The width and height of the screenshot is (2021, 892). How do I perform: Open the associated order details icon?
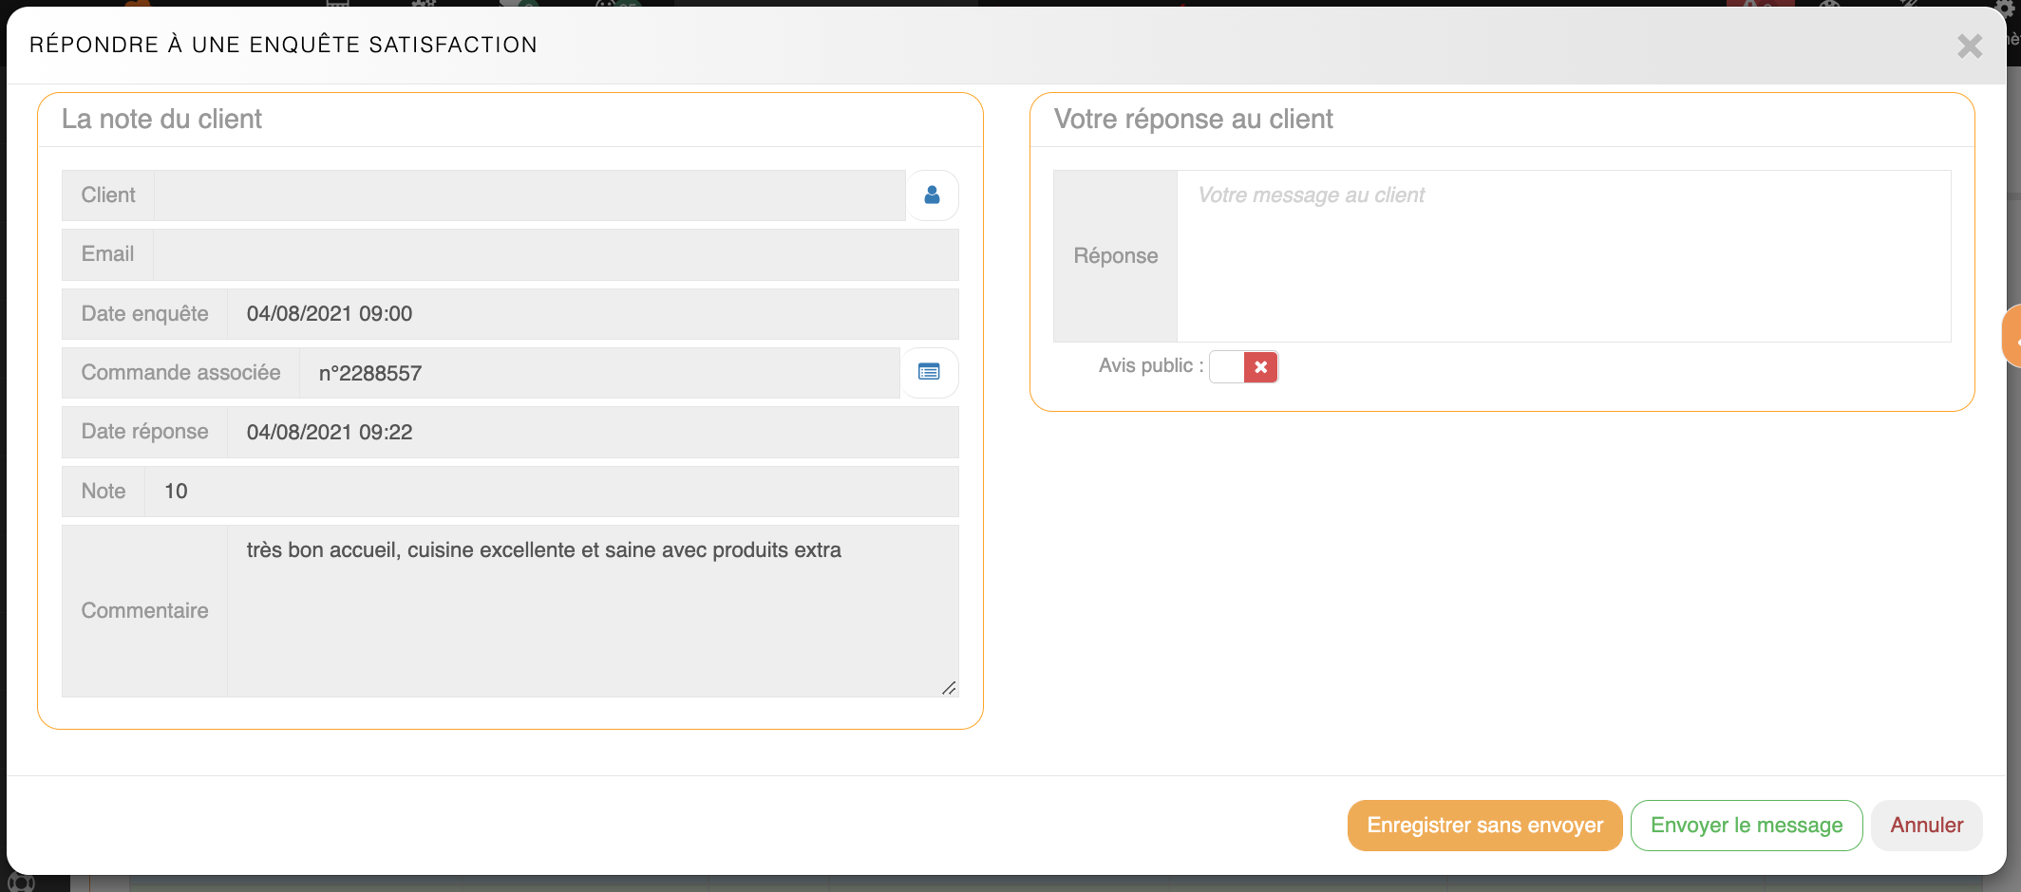coord(929,372)
